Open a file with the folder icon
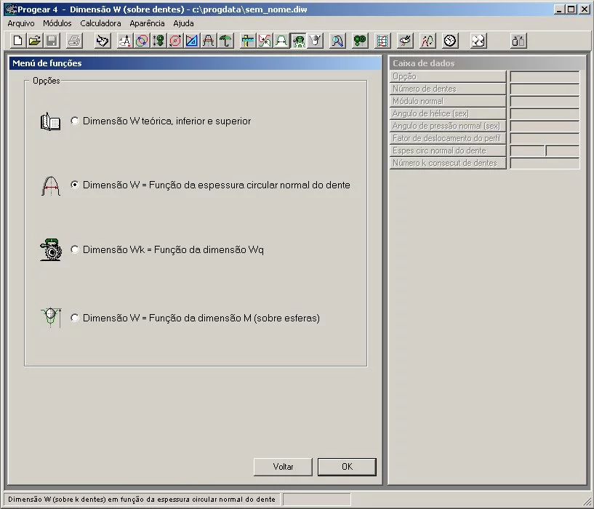This screenshot has width=594, height=509. pyautogui.click(x=35, y=41)
